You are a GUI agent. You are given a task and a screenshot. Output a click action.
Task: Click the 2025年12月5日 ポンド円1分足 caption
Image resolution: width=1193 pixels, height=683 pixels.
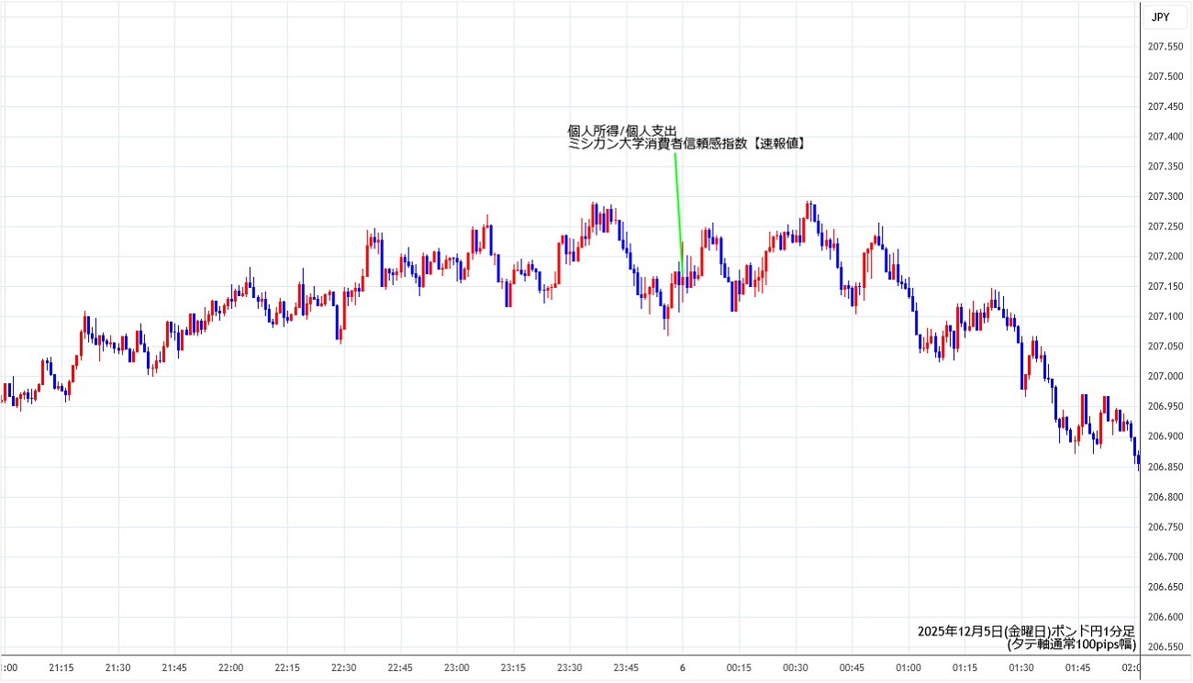(x=1026, y=632)
